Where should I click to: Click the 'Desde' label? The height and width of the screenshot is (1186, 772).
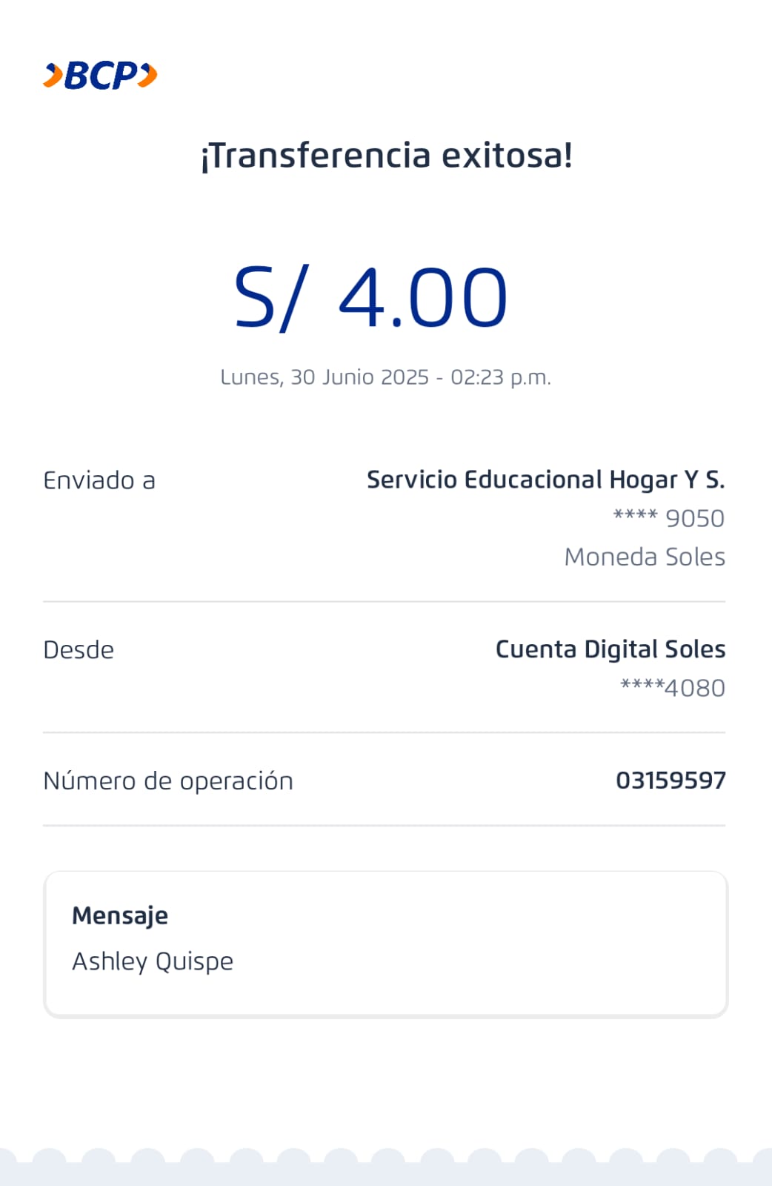click(79, 650)
